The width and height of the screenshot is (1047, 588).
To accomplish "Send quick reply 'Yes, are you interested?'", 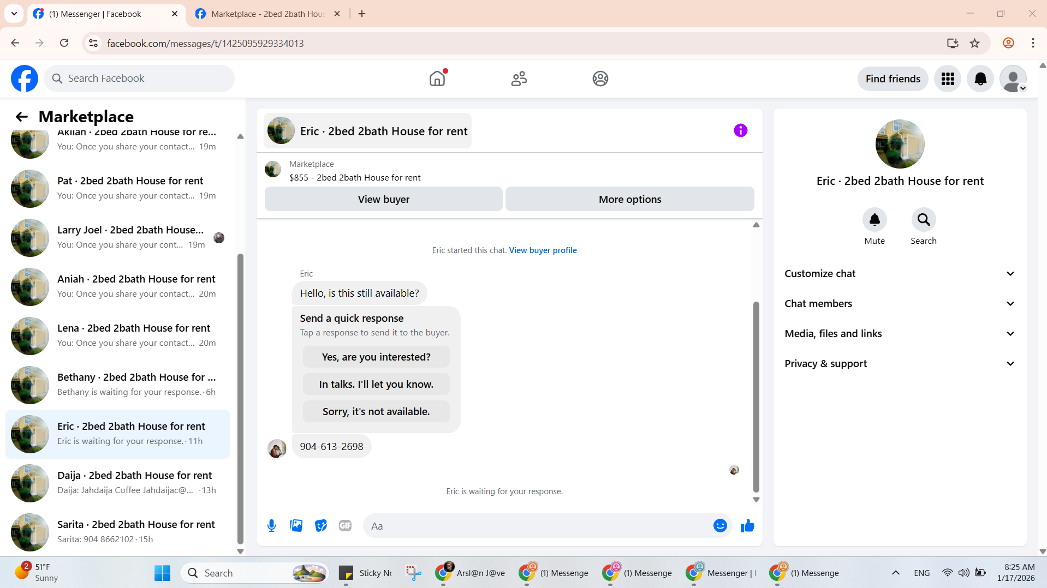I will [x=376, y=357].
